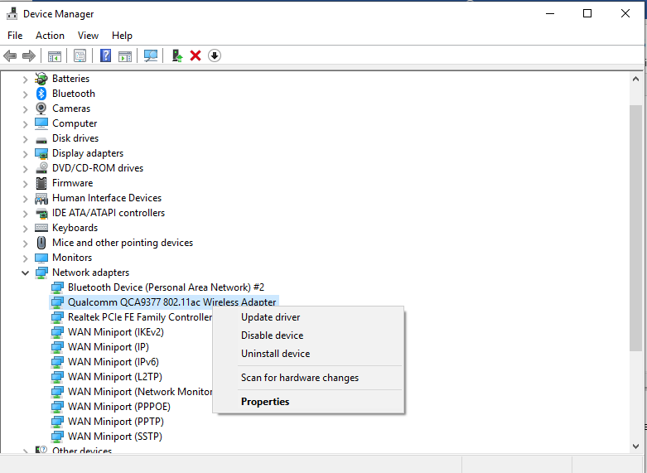This screenshot has height=473, width=647.
Task: Click the scrollbar down arrow
Action: 635,446
